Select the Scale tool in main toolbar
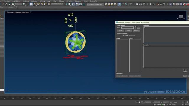This screenshot has width=189, height=106. click(x=10, y=4)
